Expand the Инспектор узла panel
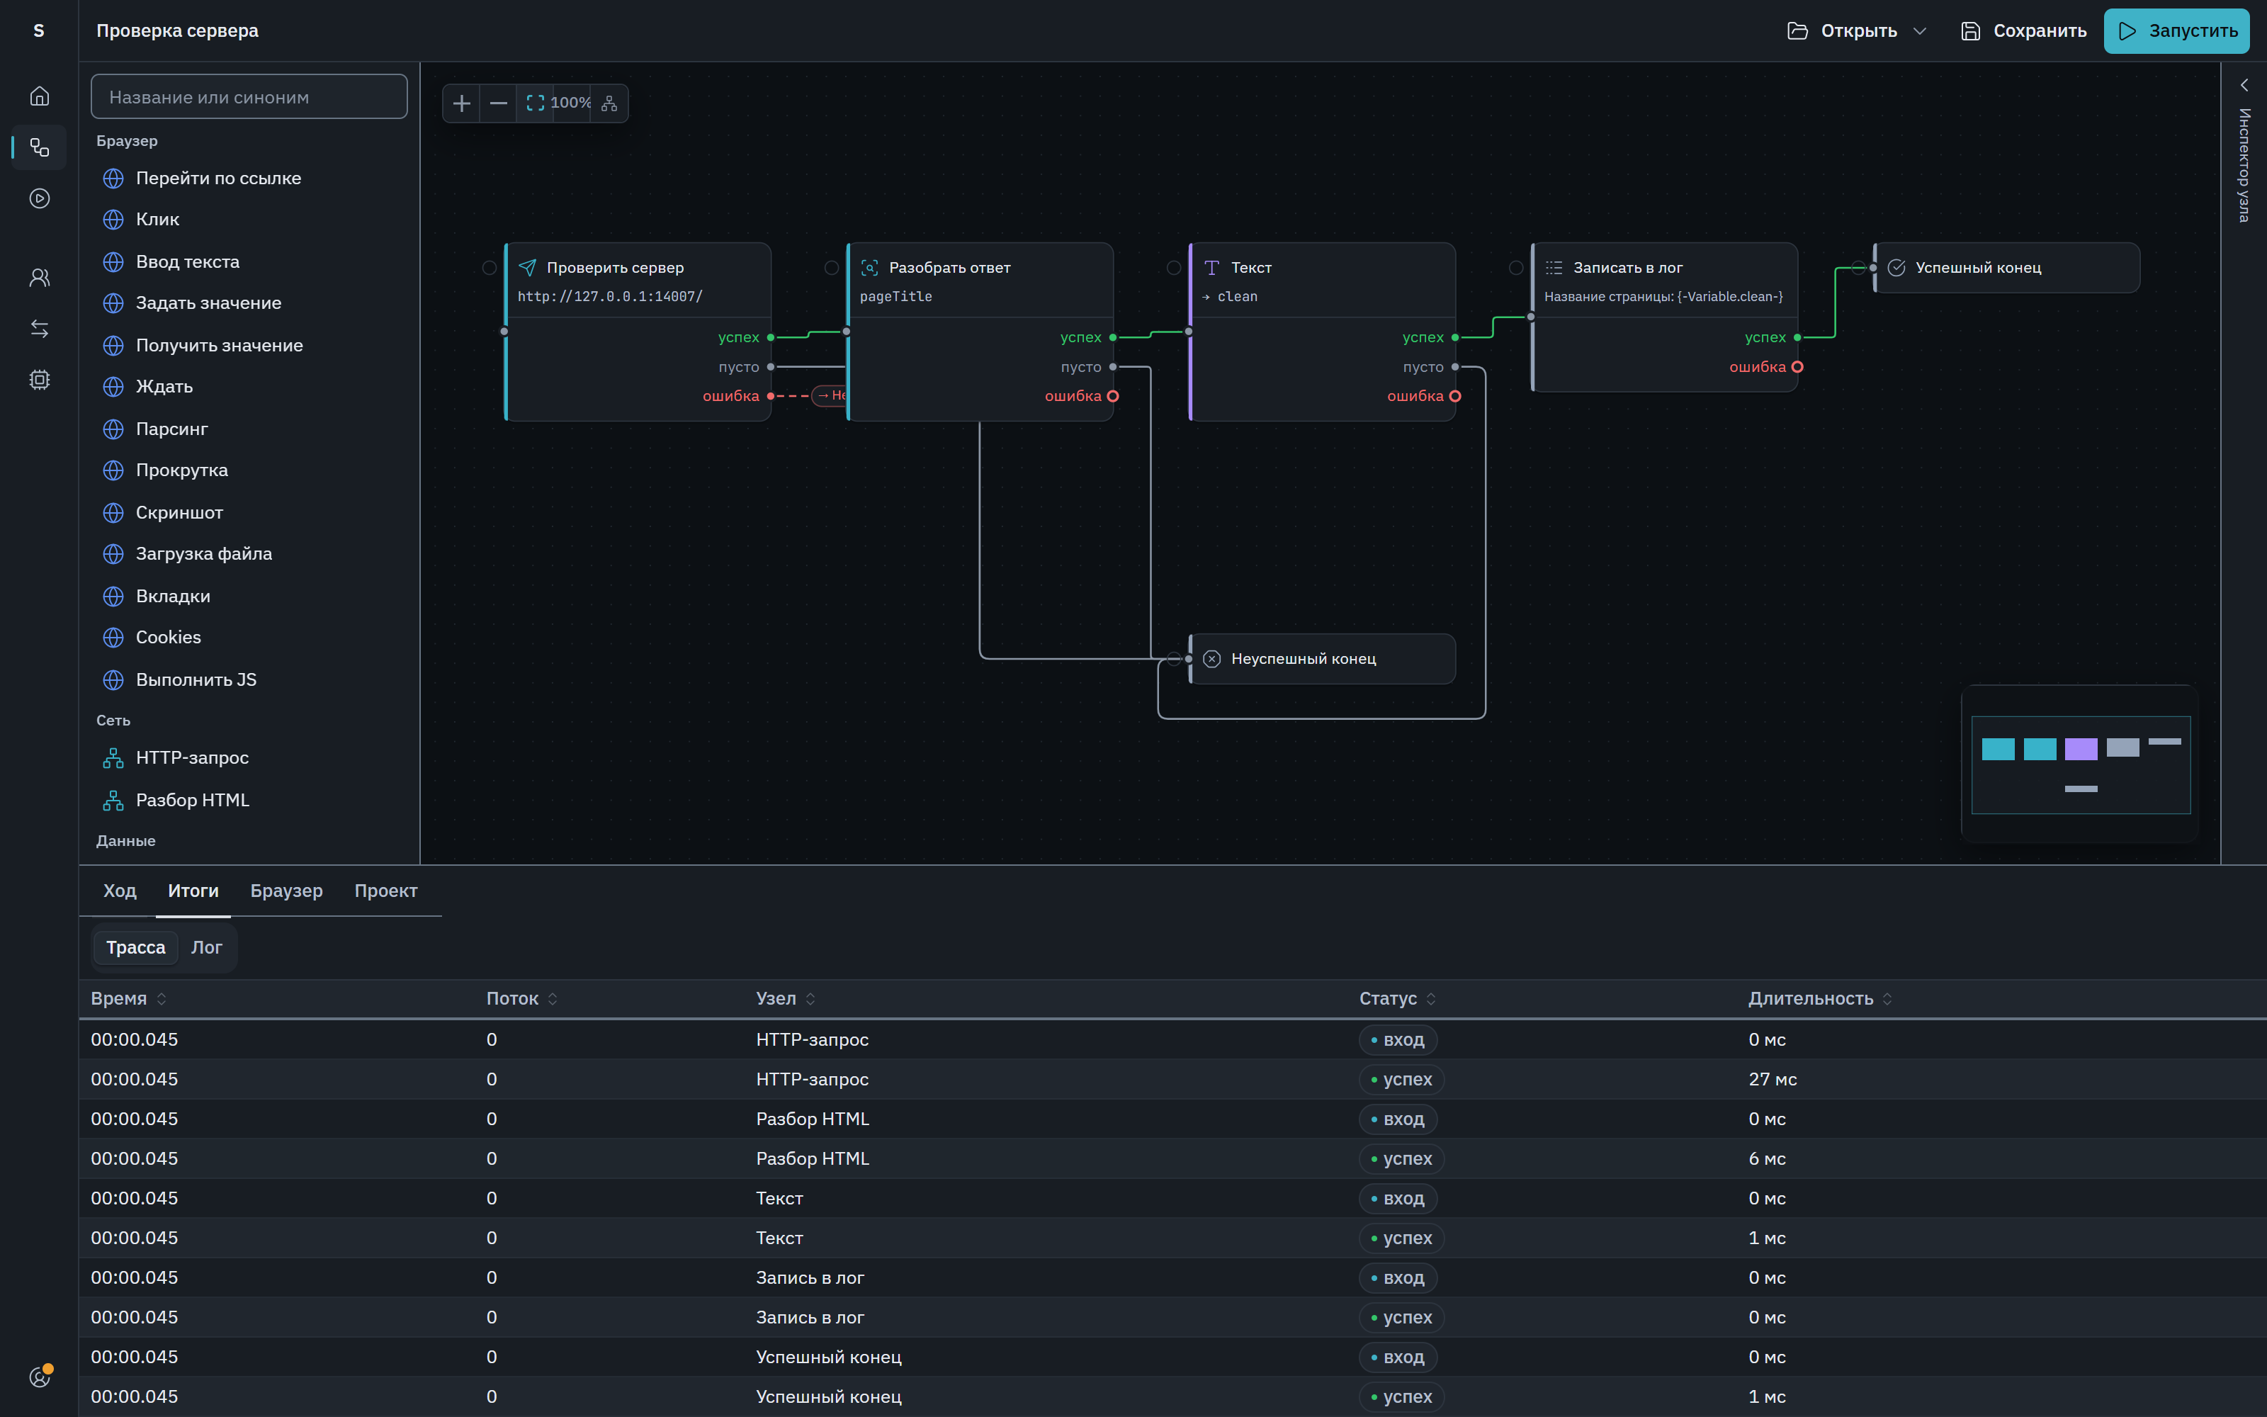 (2244, 85)
